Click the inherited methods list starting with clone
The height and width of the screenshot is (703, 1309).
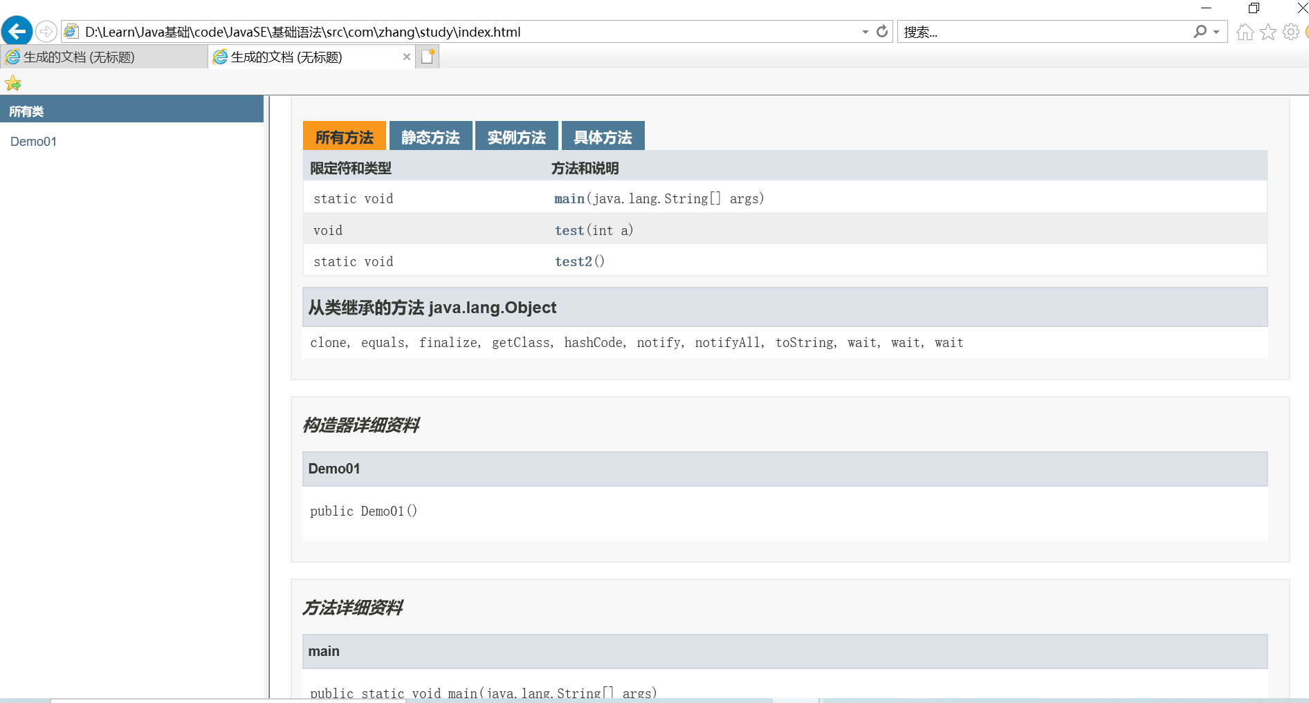tap(637, 343)
